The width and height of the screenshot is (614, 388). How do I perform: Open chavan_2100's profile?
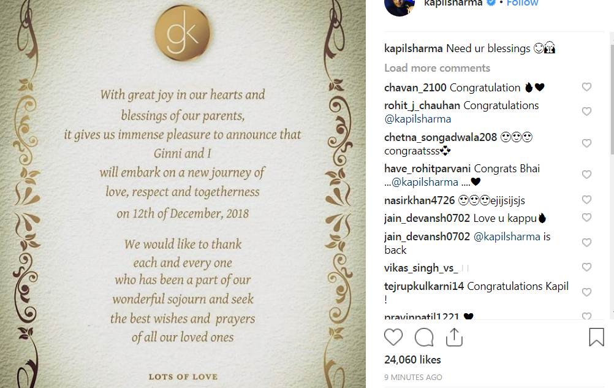click(415, 88)
